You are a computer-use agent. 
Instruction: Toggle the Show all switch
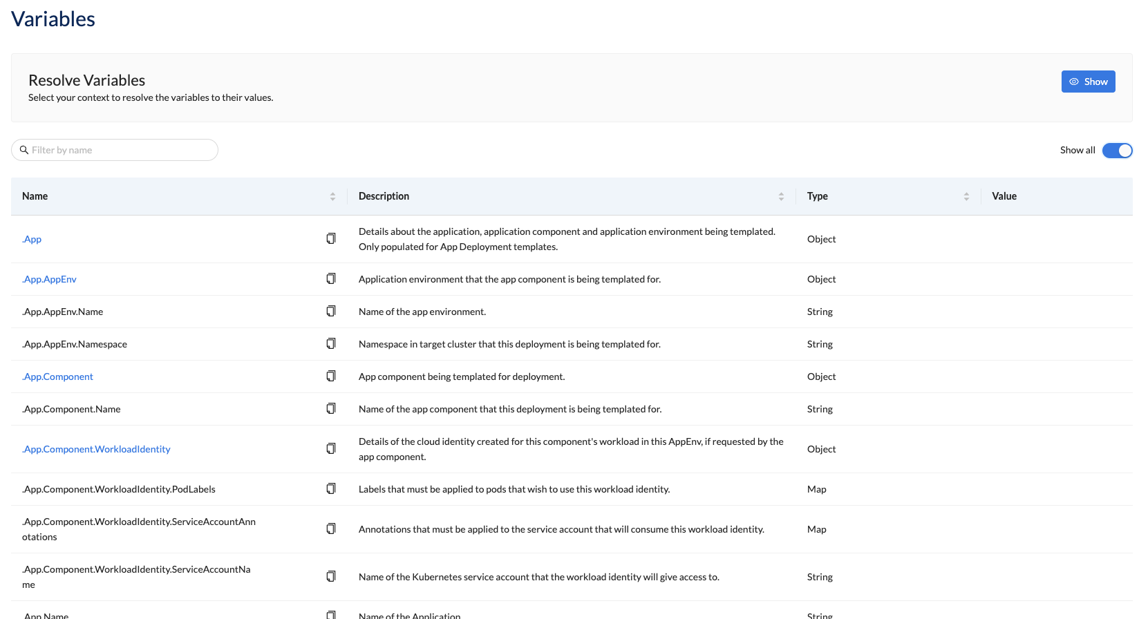pos(1117,150)
